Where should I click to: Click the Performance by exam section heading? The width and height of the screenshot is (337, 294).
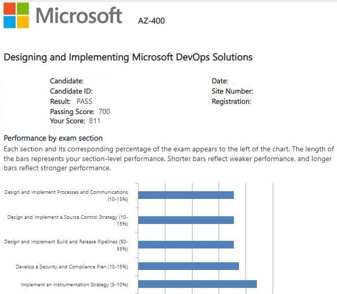(53, 138)
